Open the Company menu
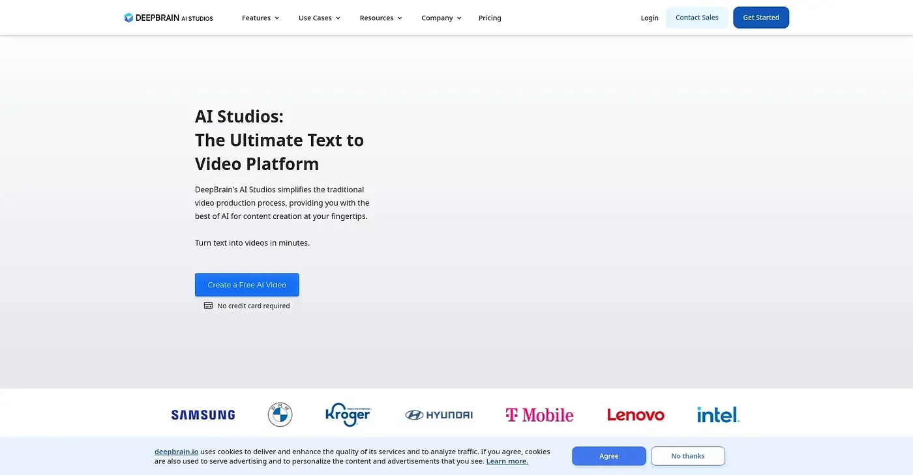This screenshot has width=913, height=475. pyautogui.click(x=442, y=18)
